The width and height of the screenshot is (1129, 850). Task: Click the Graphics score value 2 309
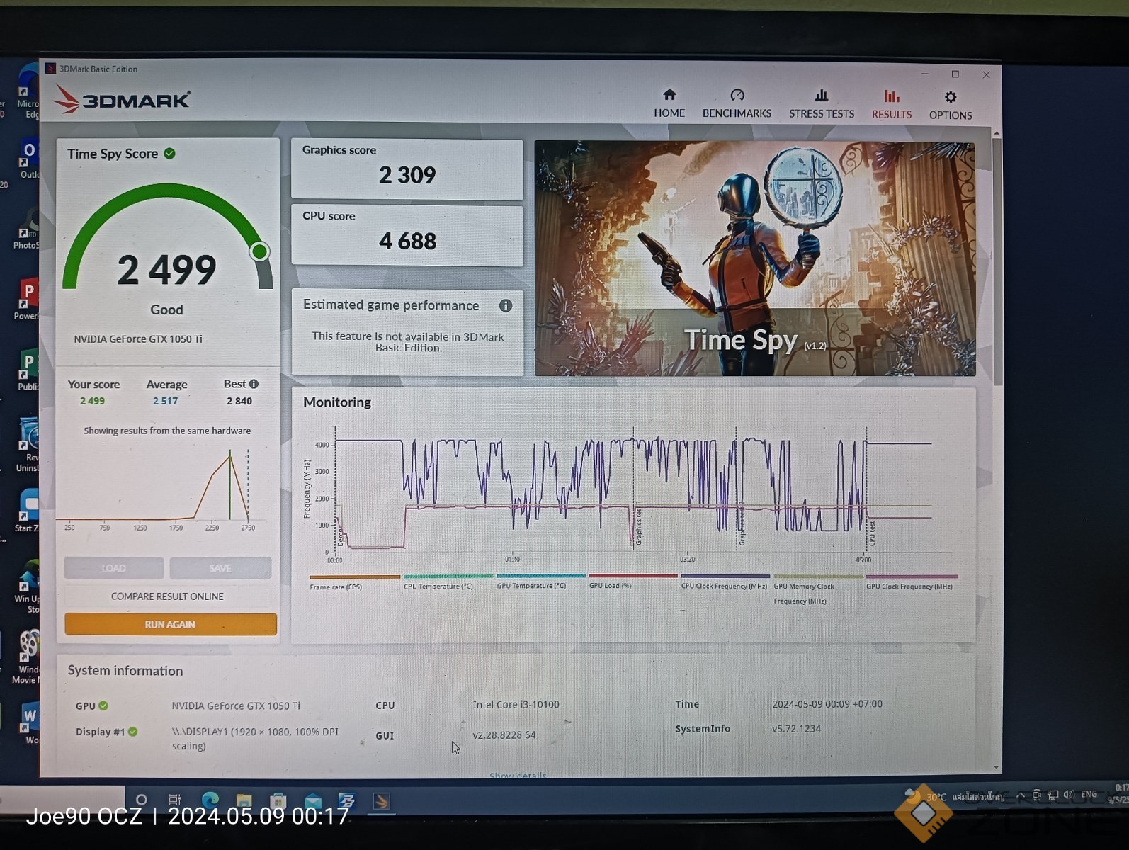tap(407, 175)
